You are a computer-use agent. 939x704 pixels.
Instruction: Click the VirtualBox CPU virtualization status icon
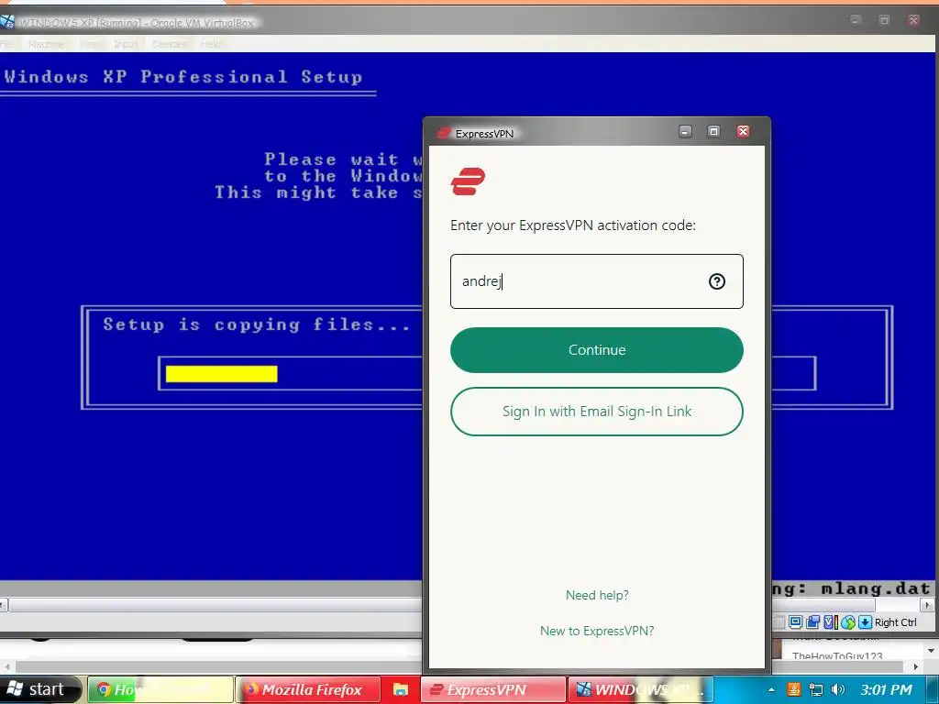point(830,622)
